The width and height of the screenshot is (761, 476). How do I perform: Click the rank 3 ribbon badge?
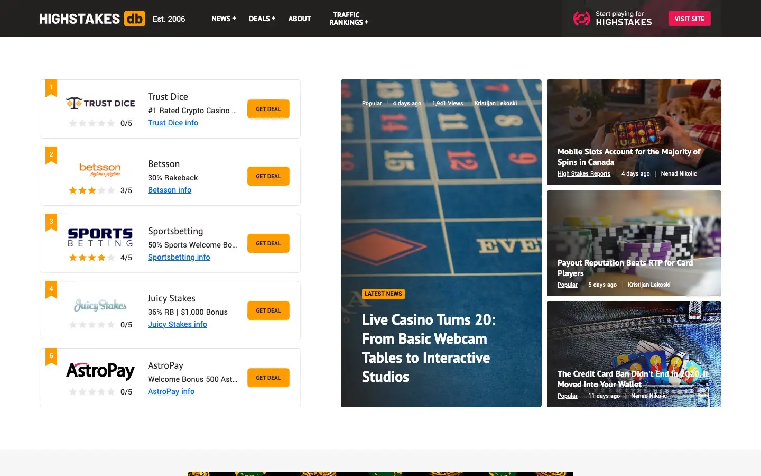(x=51, y=223)
